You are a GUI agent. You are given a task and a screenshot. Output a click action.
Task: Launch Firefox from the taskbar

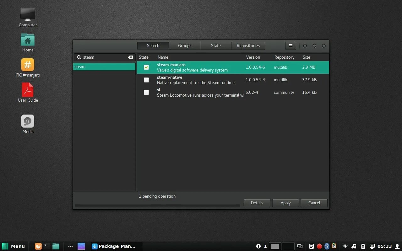pyautogui.click(x=38, y=246)
